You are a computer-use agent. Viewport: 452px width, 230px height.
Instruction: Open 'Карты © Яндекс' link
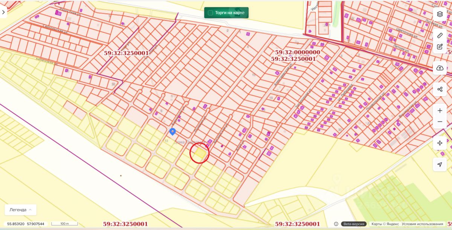pyautogui.click(x=385, y=224)
